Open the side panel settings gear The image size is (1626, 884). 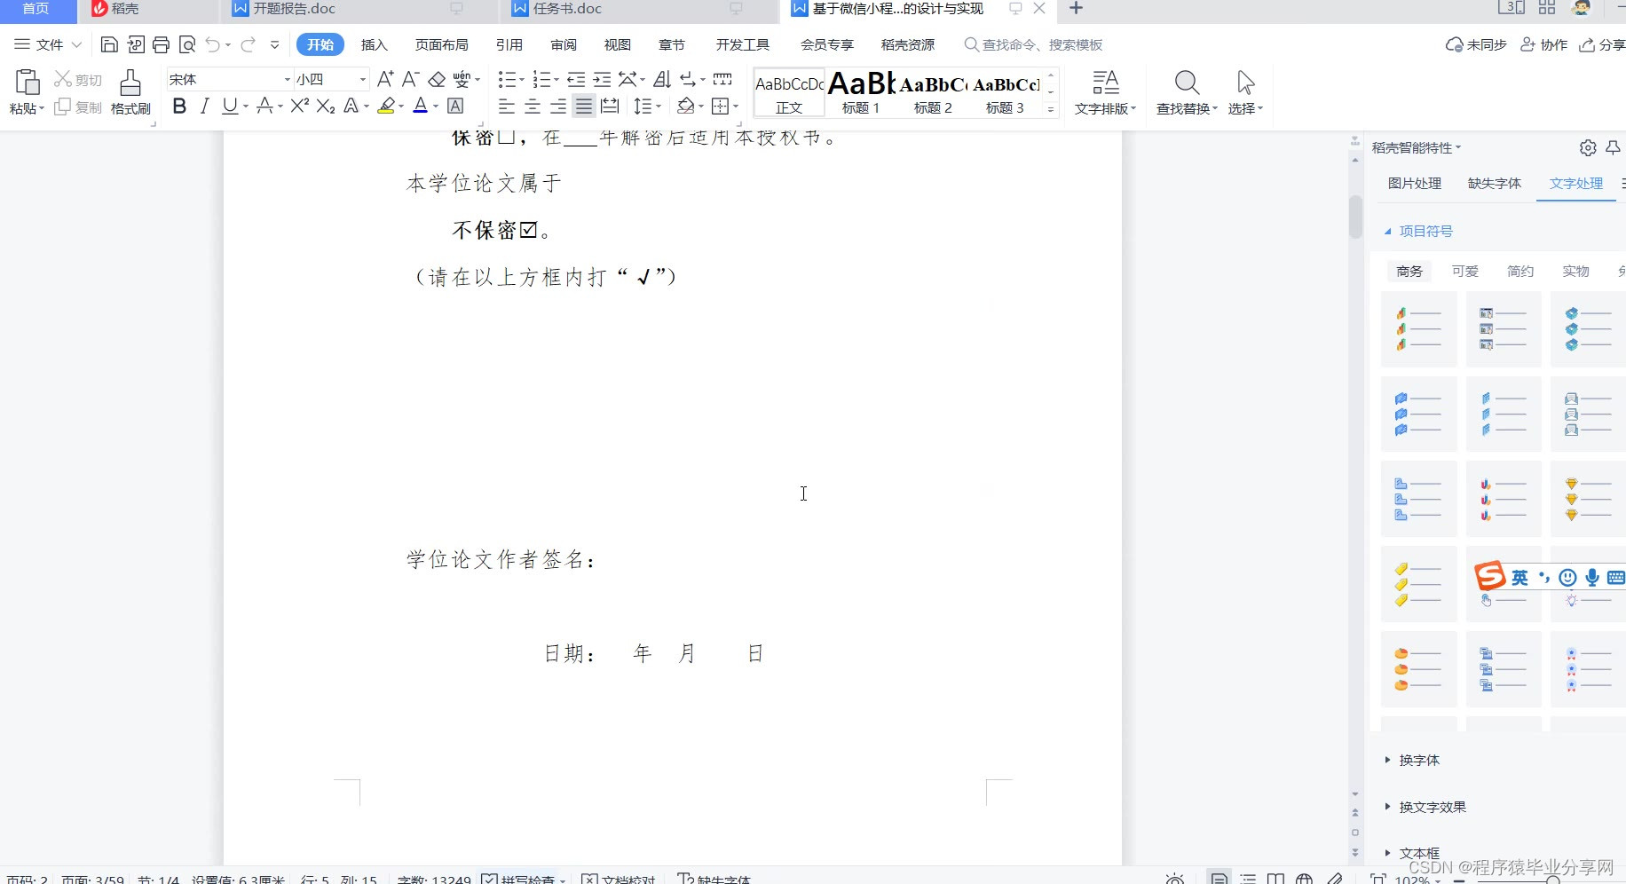tap(1588, 147)
